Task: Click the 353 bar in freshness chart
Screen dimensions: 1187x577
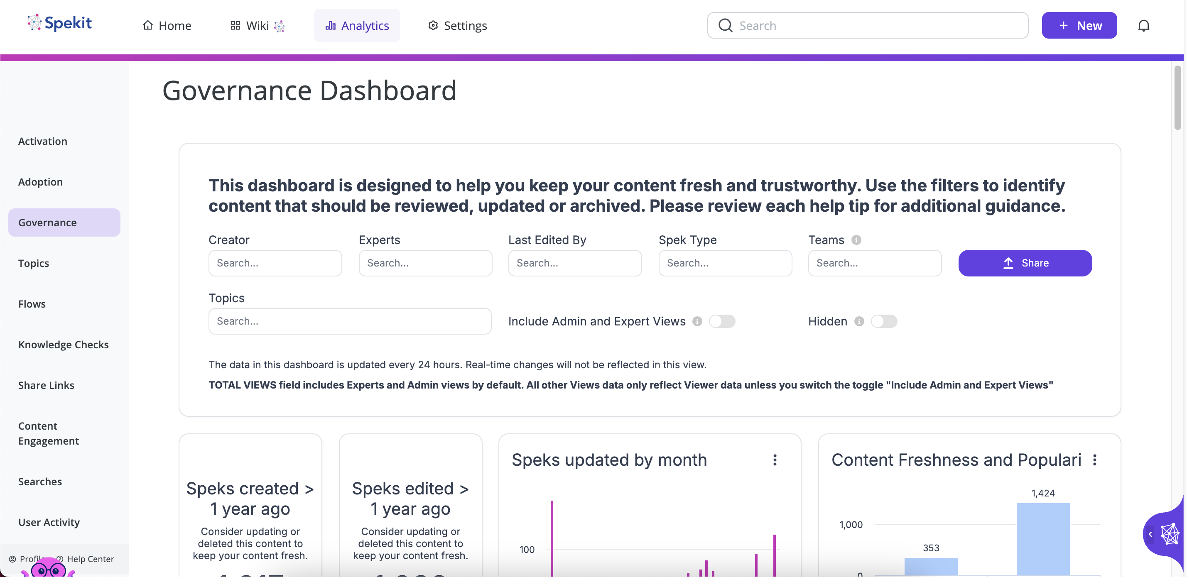Action: coord(931,567)
